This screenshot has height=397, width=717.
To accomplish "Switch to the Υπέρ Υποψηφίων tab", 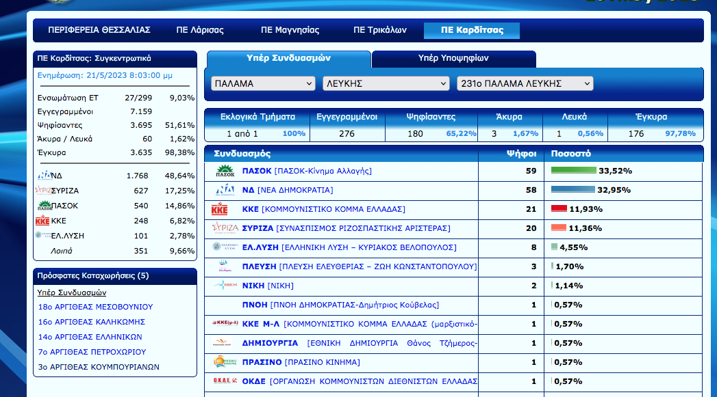I will [453, 59].
